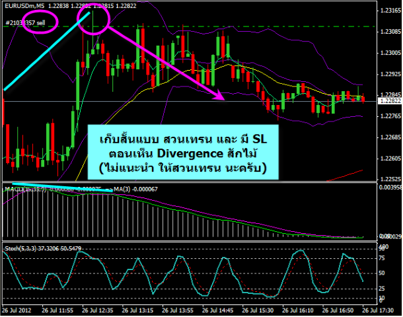This screenshot has width=403, height=317.
Task: Click the 1.22605 price axis label
Action: tap(390, 158)
